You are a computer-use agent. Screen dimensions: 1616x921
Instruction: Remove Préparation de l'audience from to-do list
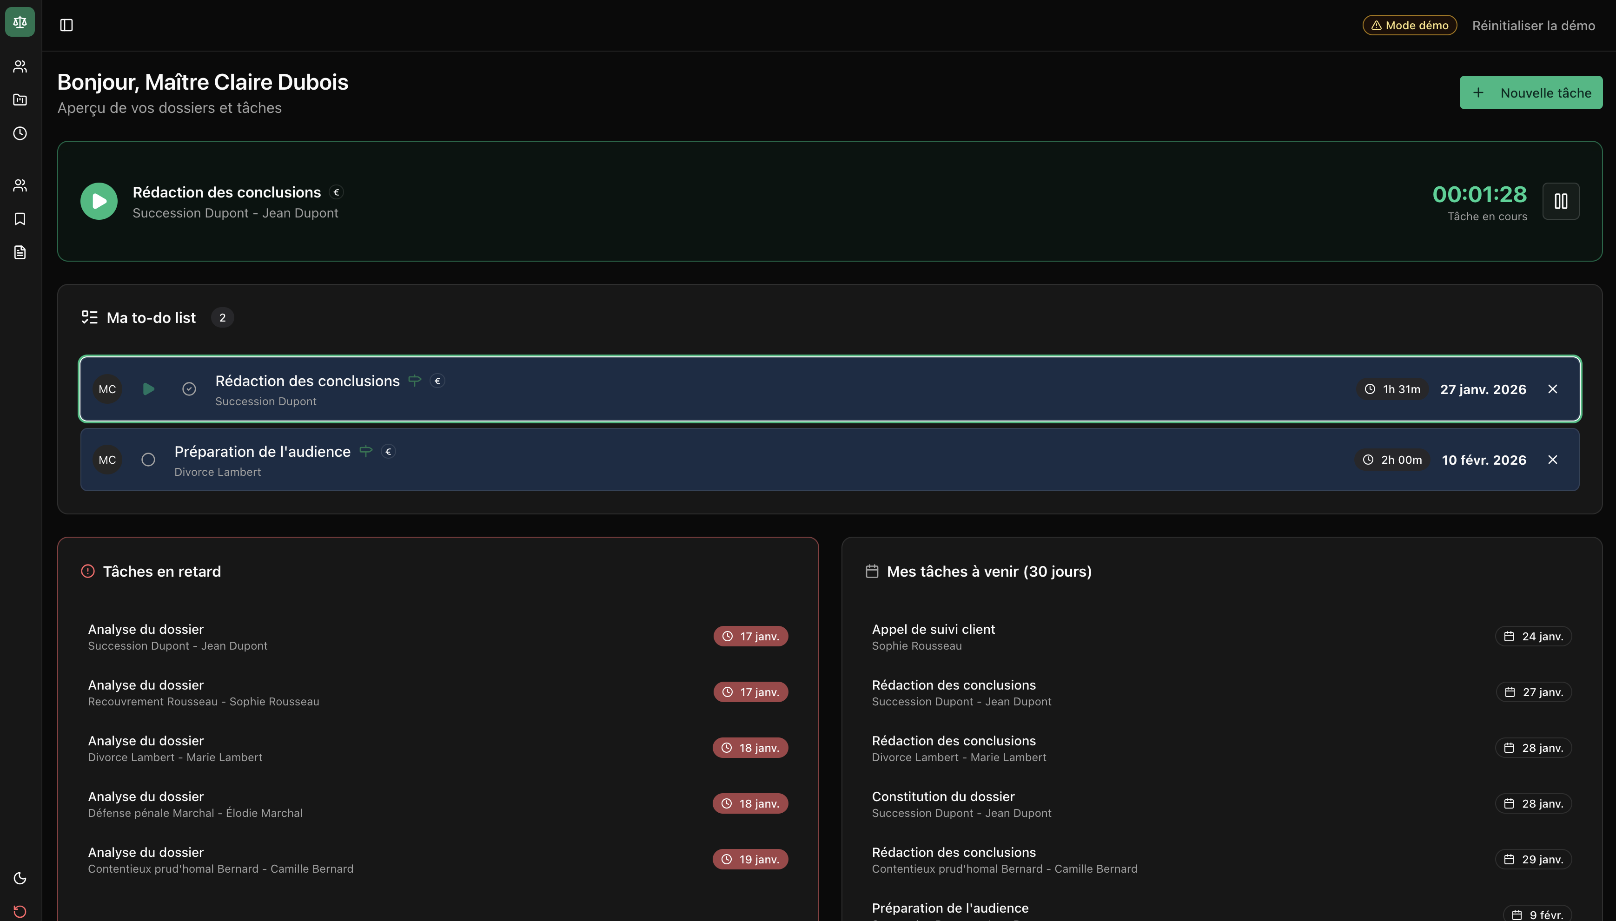1552,460
